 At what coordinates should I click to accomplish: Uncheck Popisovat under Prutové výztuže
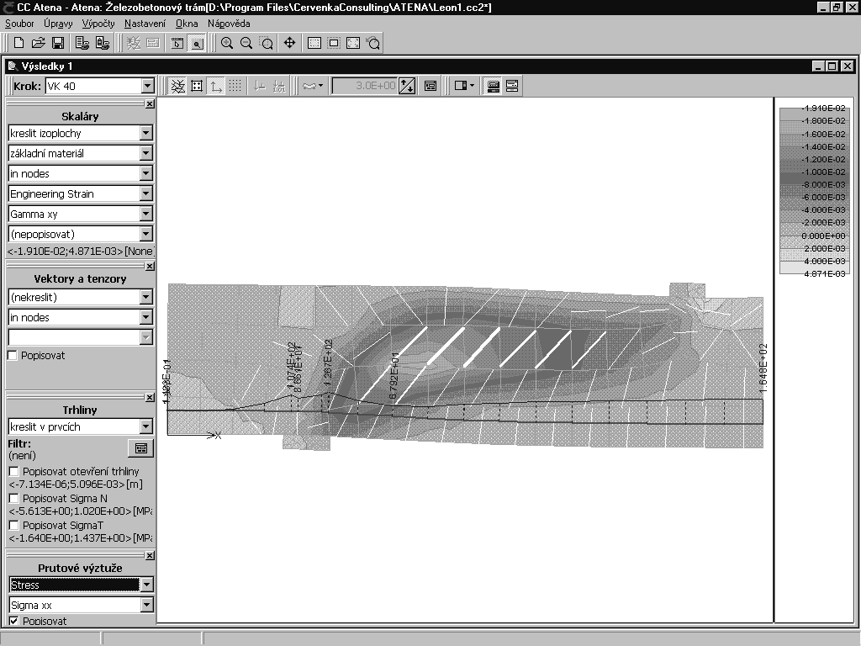pos(14,621)
